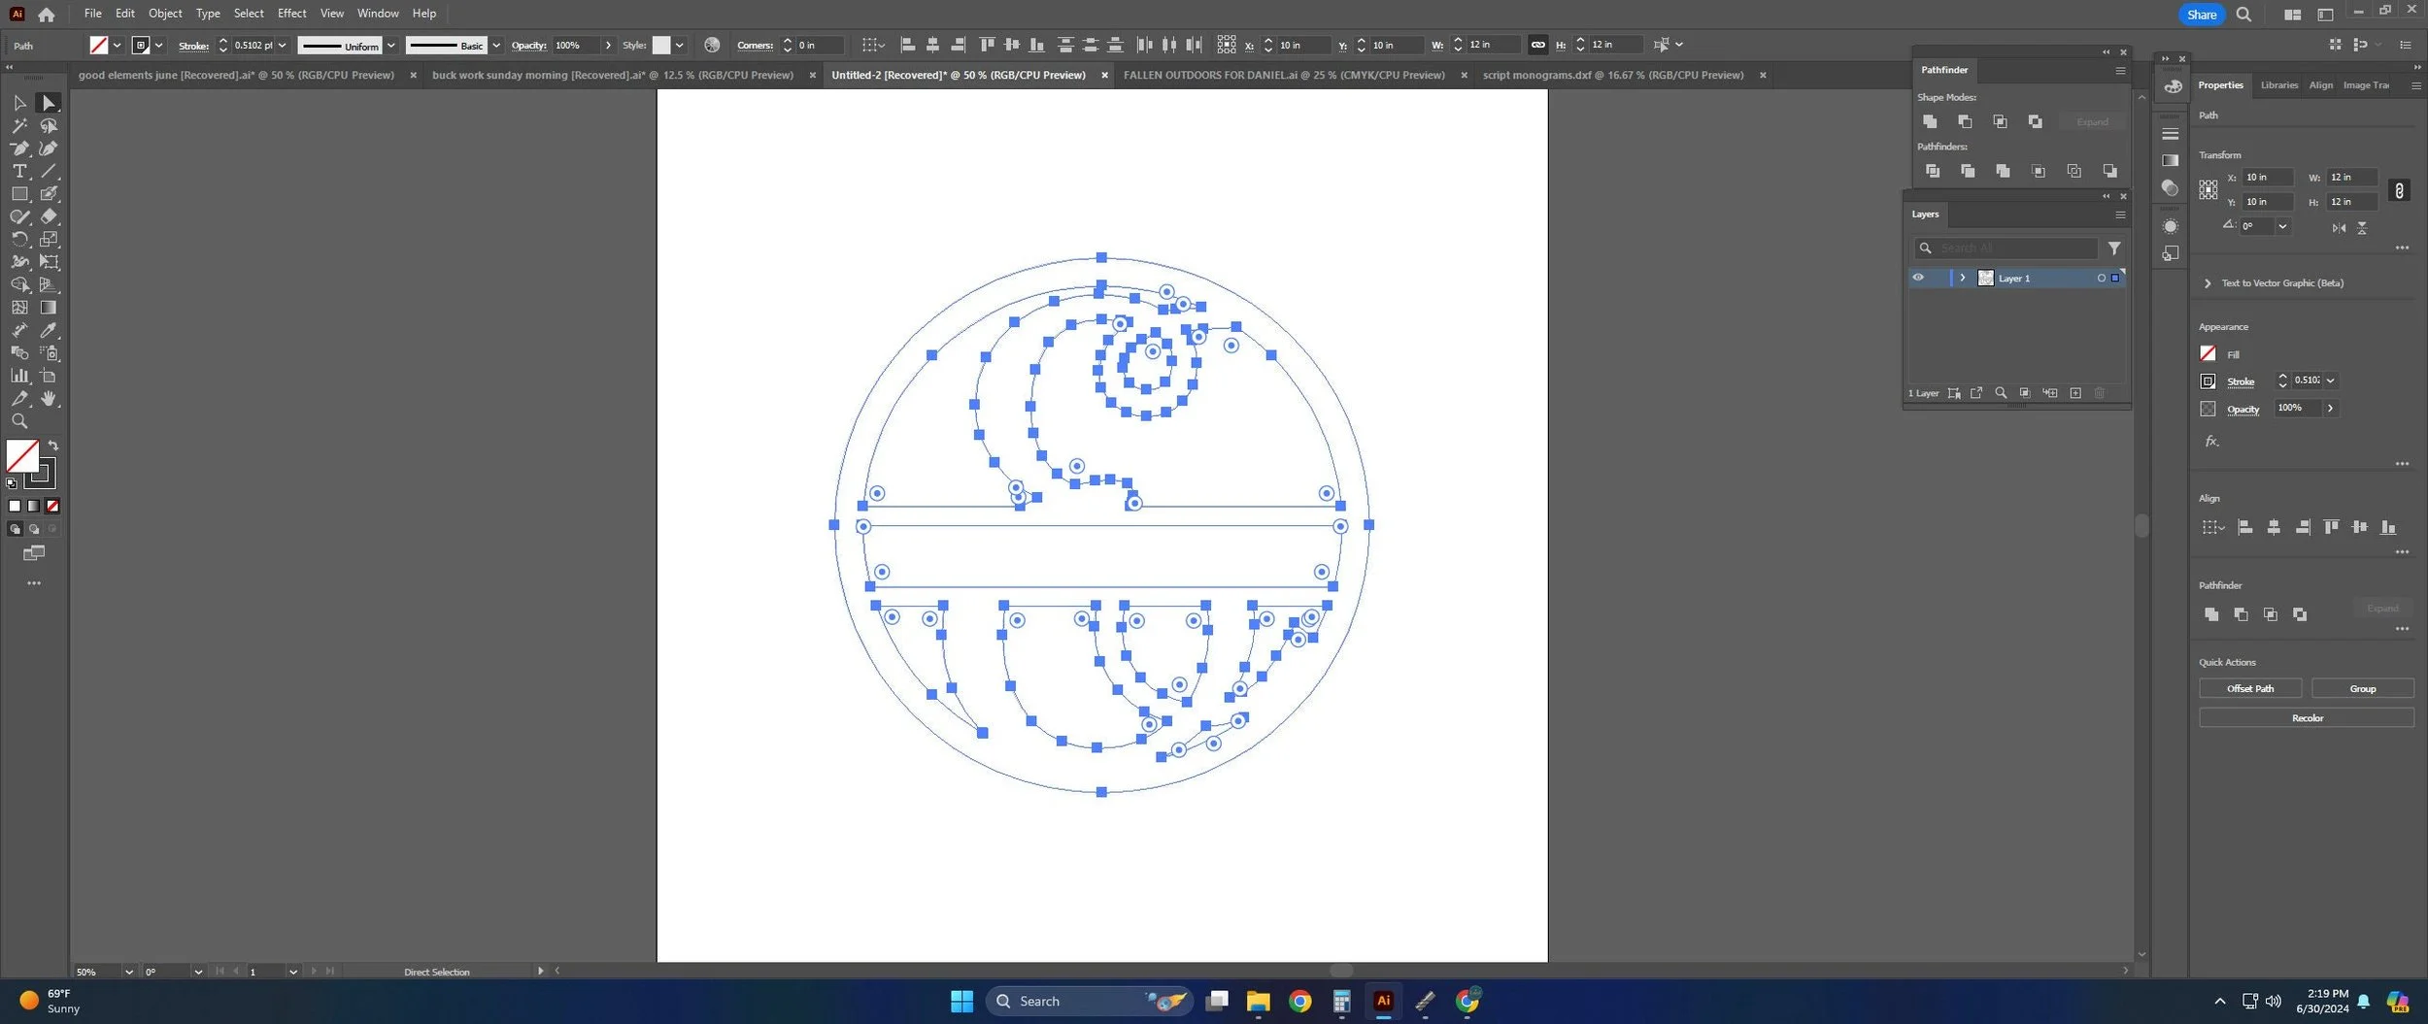Click the Fill swatch in Properties Appearance
Image resolution: width=2428 pixels, height=1024 pixels.
point(2208,353)
